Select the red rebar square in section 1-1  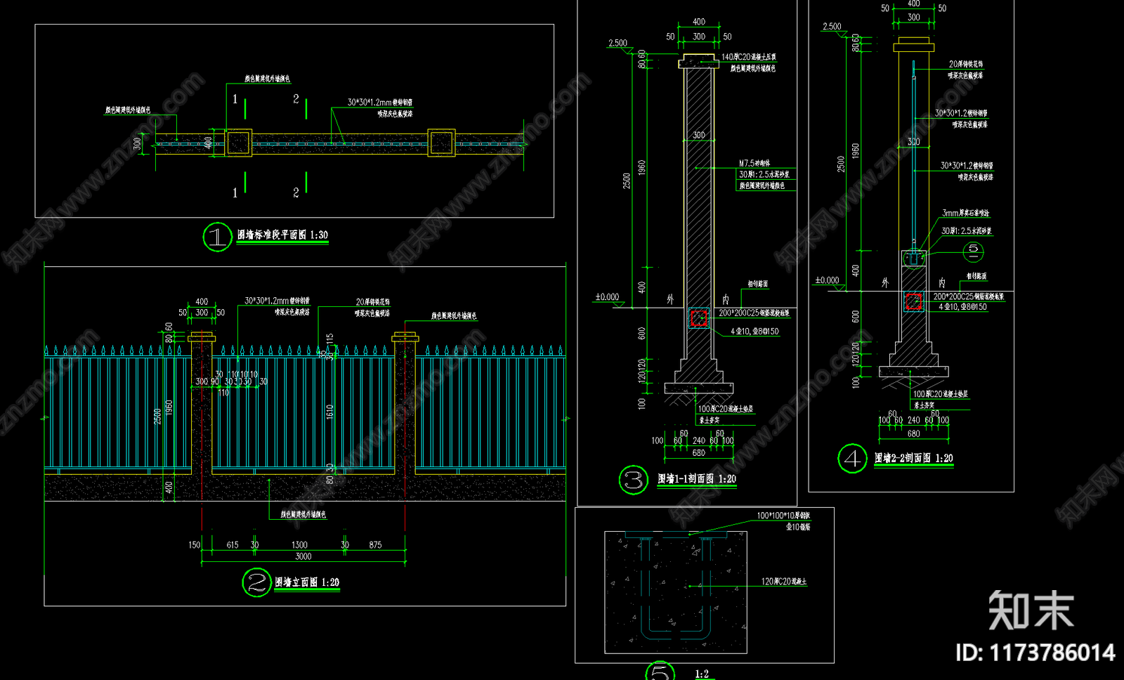(698, 318)
